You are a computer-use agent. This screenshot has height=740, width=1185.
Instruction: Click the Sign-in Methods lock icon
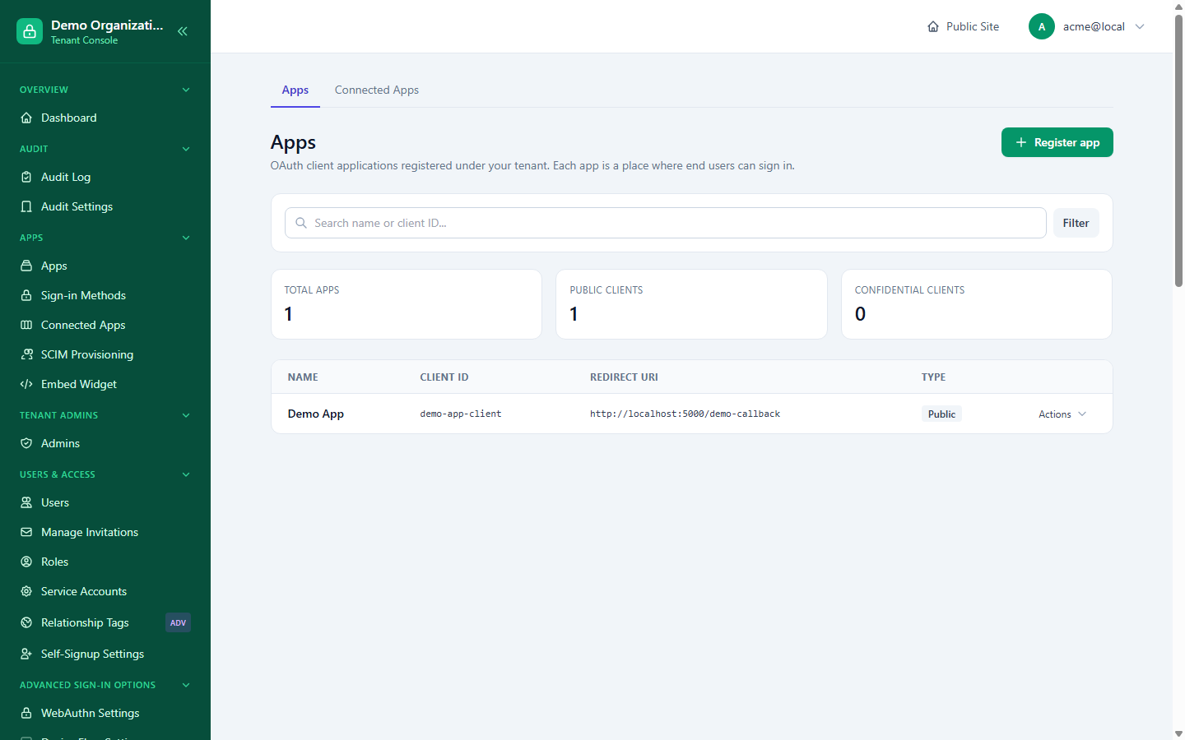[x=26, y=295]
